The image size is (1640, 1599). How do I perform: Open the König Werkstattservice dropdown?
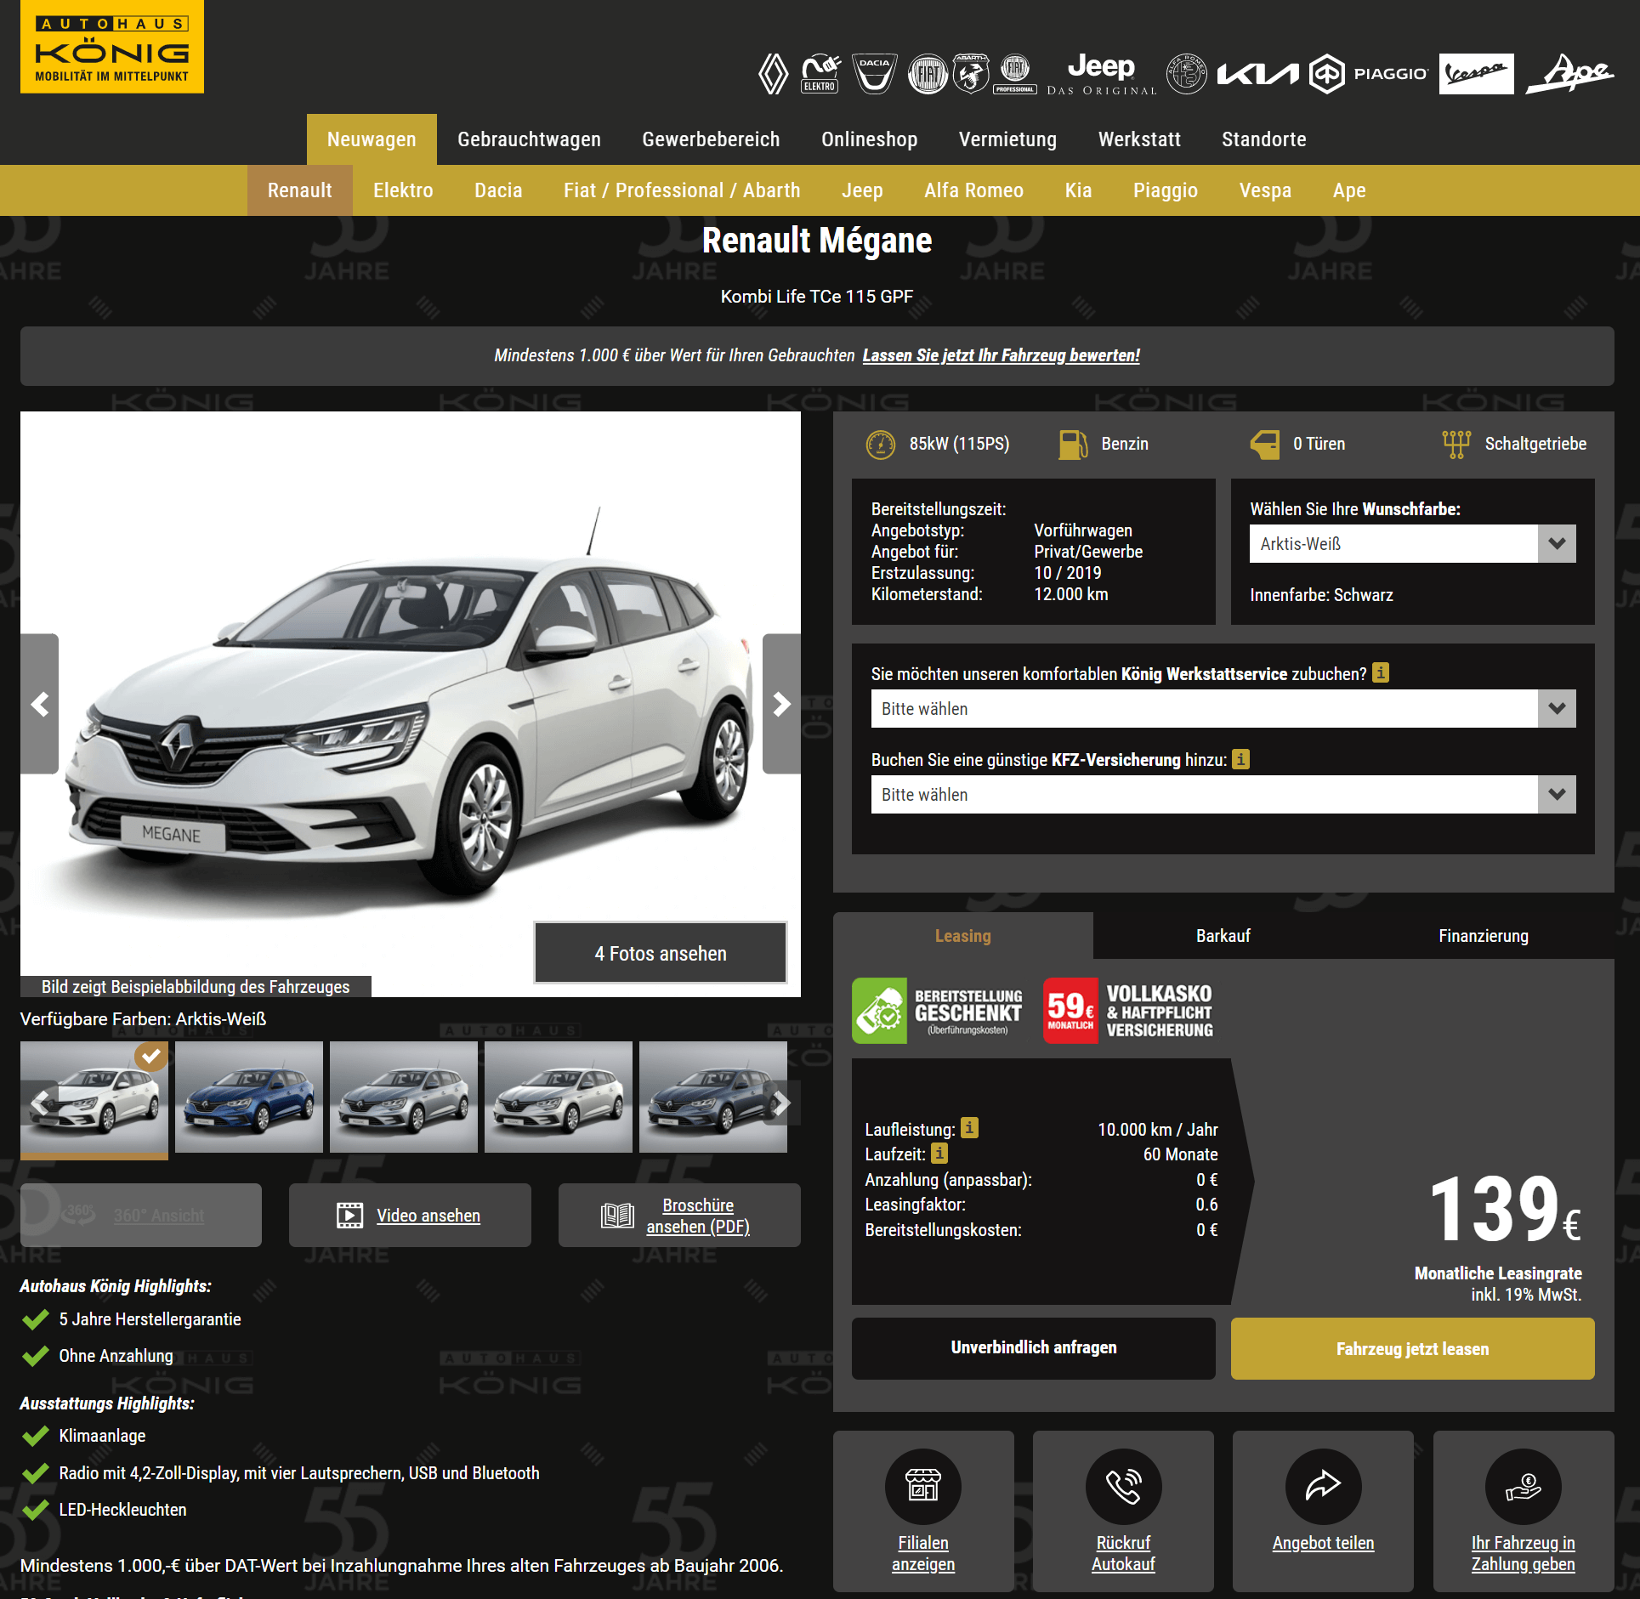[x=1223, y=708]
